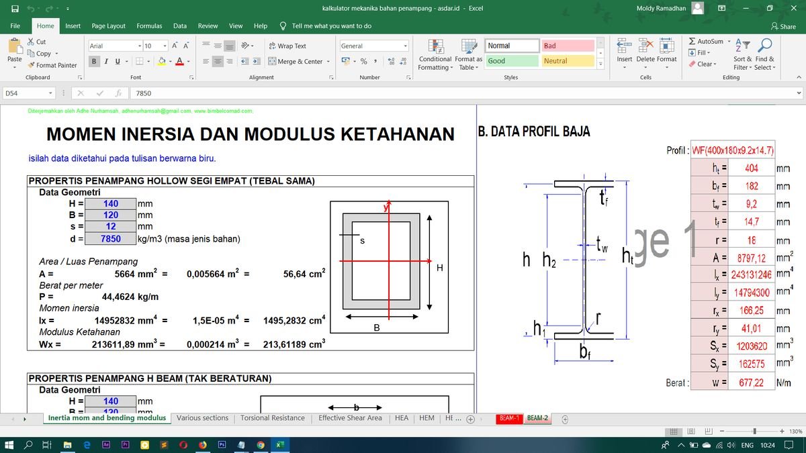Expand the AutoSum dropdown arrow
Screen dimensions: 806x453
[728, 42]
